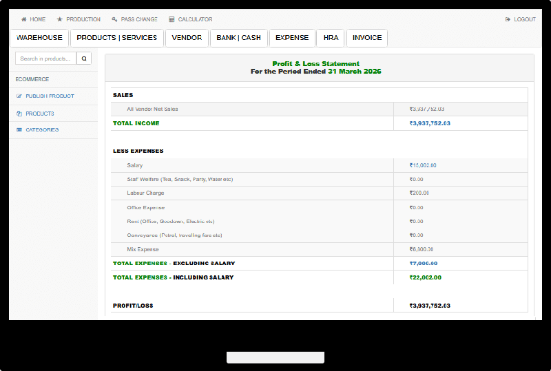Open the HRA tab
The image size is (551, 371).
[331, 38]
